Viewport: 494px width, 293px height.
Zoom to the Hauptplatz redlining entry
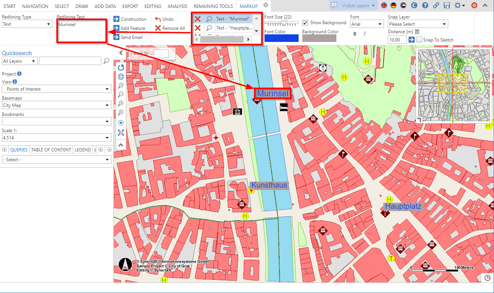(x=209, y=28)
